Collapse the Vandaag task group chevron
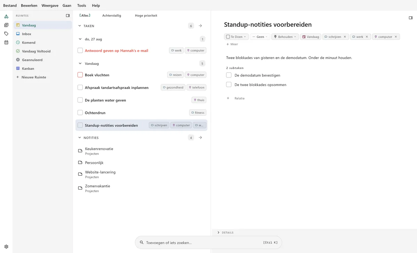The image size is (417, 253). tap(80, 64)
